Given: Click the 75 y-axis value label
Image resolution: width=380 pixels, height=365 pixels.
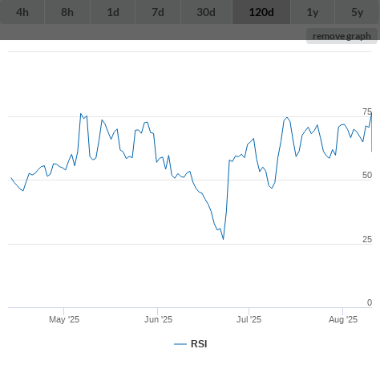Looking at the screenshot, I should 367,112.
